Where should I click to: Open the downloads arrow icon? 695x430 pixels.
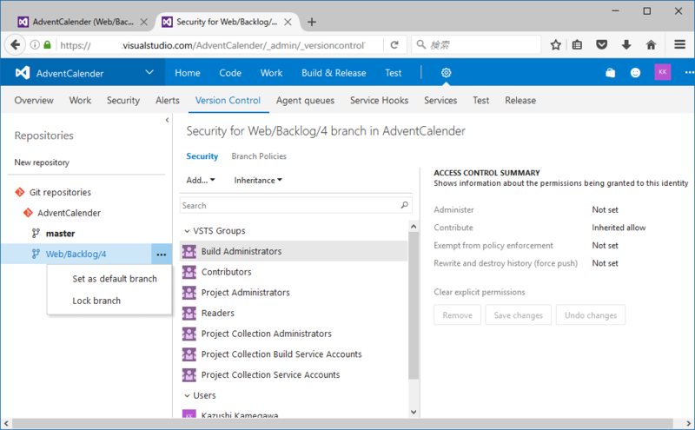click(x=625, y=45)
